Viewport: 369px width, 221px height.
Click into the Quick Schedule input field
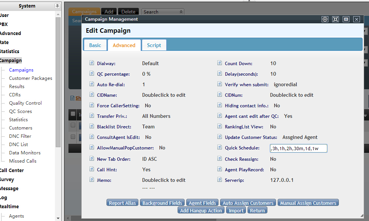click(x=298, y=148)
